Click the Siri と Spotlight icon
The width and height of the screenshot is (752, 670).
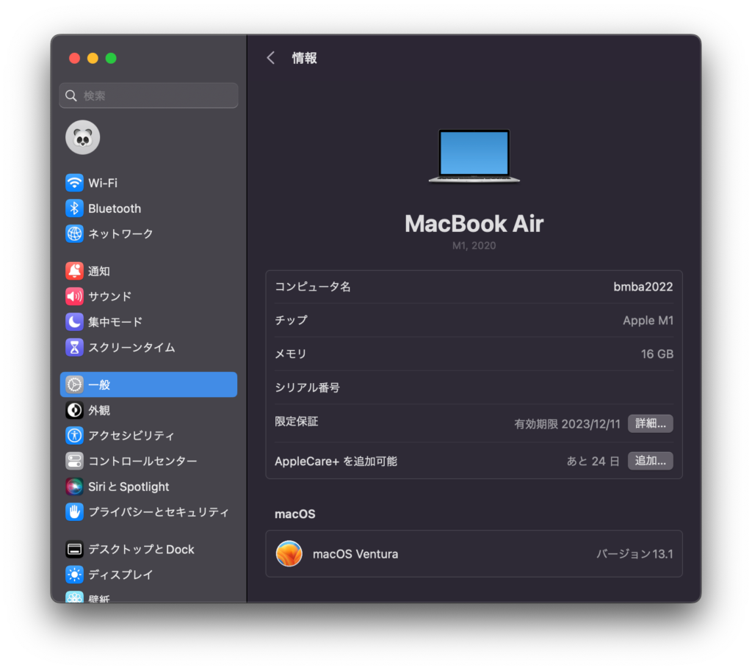pos(74,487)
